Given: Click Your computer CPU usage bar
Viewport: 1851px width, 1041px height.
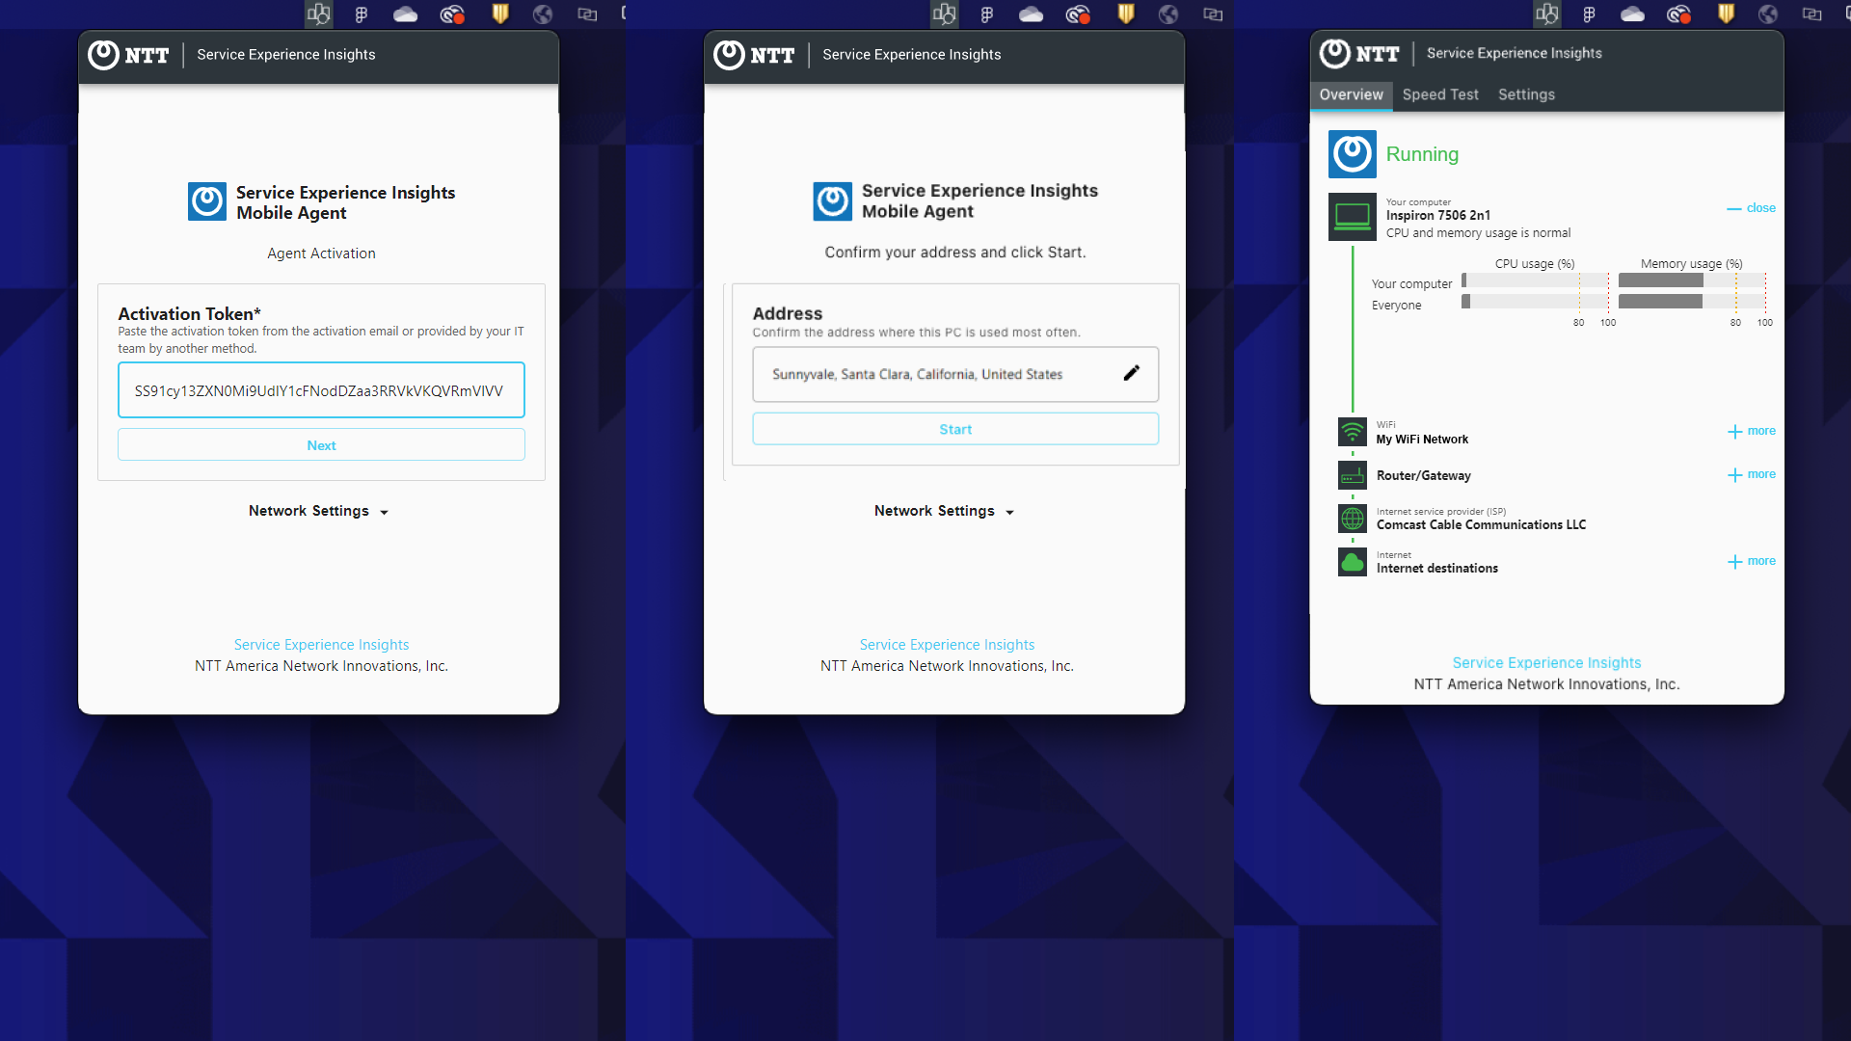Looking at the screenshot, I should [1535, 280].
